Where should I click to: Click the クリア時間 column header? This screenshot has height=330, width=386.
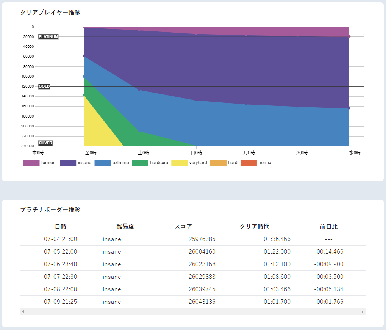pyautogui.click(x=255, y=227)
